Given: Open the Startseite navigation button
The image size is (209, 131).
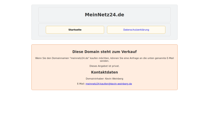Looking at the screenshot, I should (75, 30).
